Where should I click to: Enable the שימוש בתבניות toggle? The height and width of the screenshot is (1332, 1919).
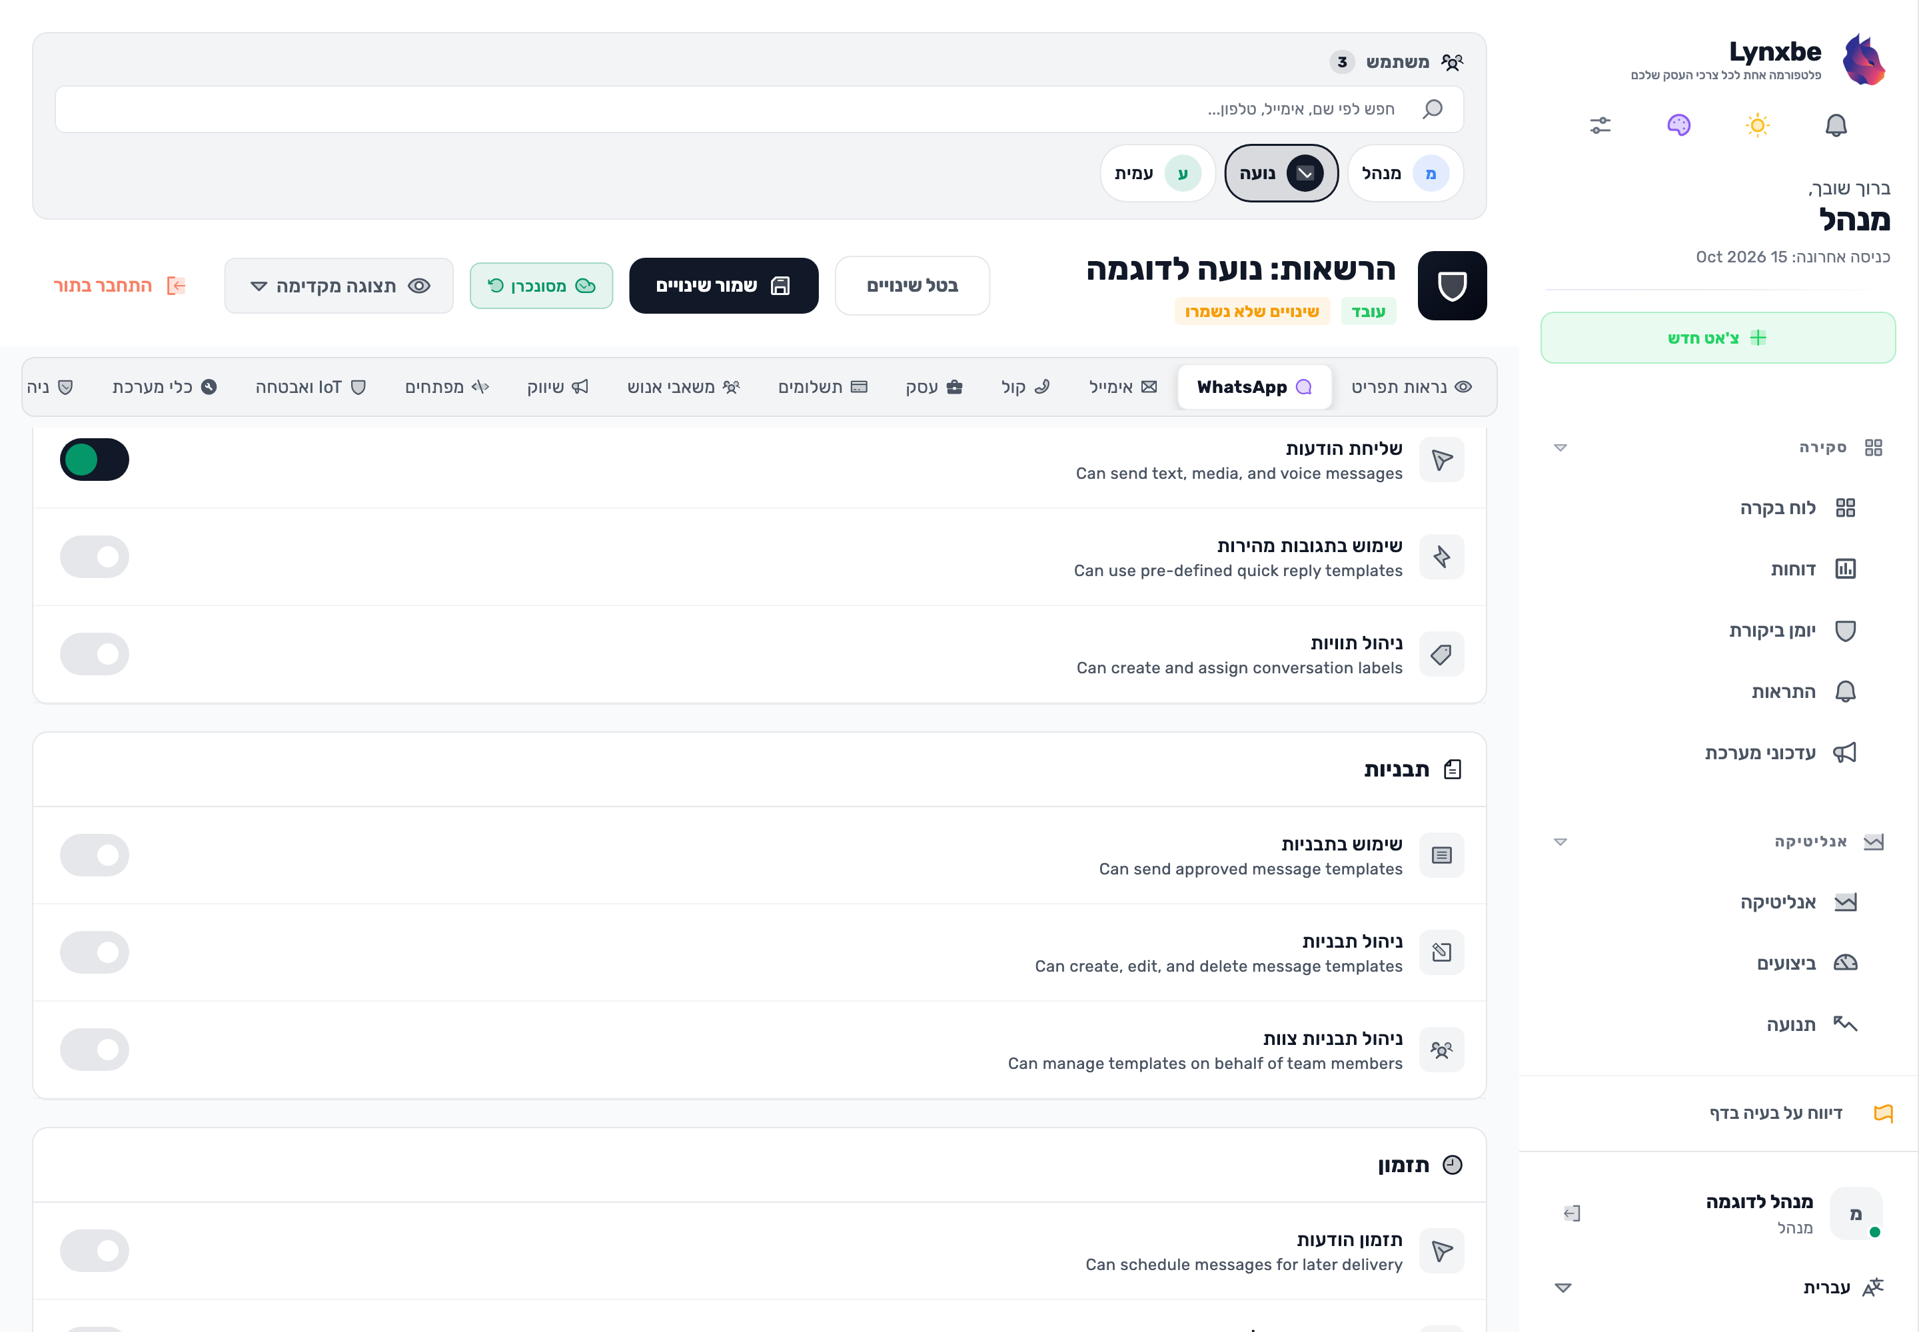point(95,854)
